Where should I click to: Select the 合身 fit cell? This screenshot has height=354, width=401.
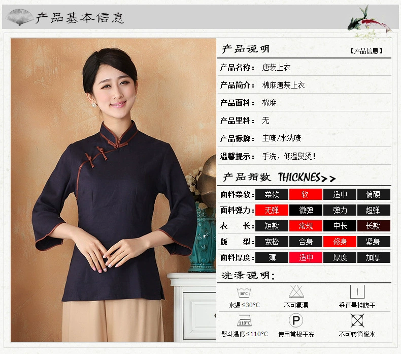pyautogui.click(x=306, y=242)
